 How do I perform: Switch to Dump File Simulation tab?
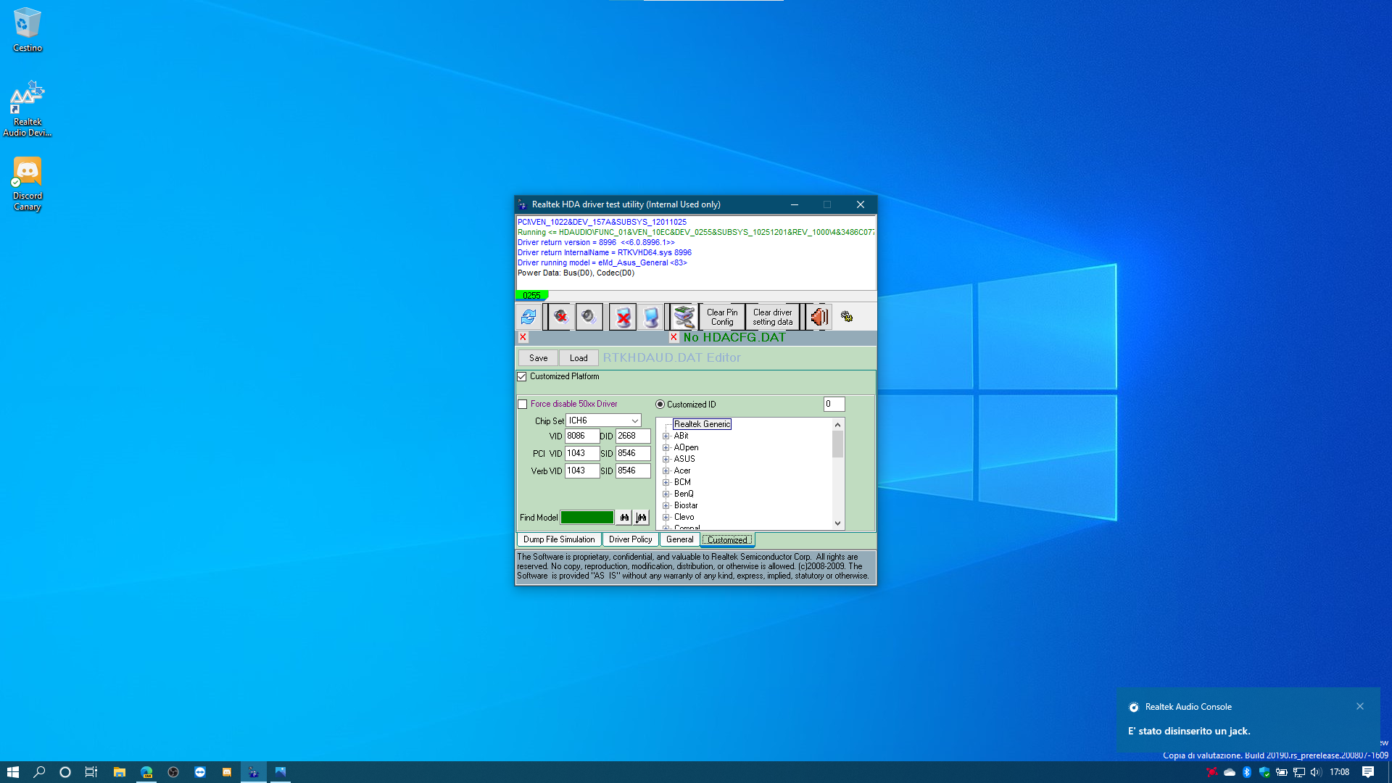point(559,539)
